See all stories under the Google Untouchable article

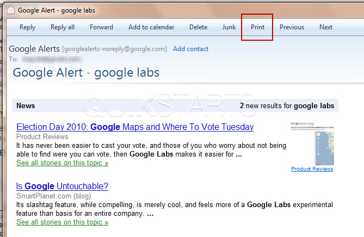pyautogui.click(x=62, y=222)
